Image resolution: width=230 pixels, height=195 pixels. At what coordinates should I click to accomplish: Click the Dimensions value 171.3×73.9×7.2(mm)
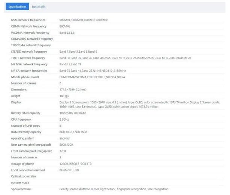tap(73, 90)
